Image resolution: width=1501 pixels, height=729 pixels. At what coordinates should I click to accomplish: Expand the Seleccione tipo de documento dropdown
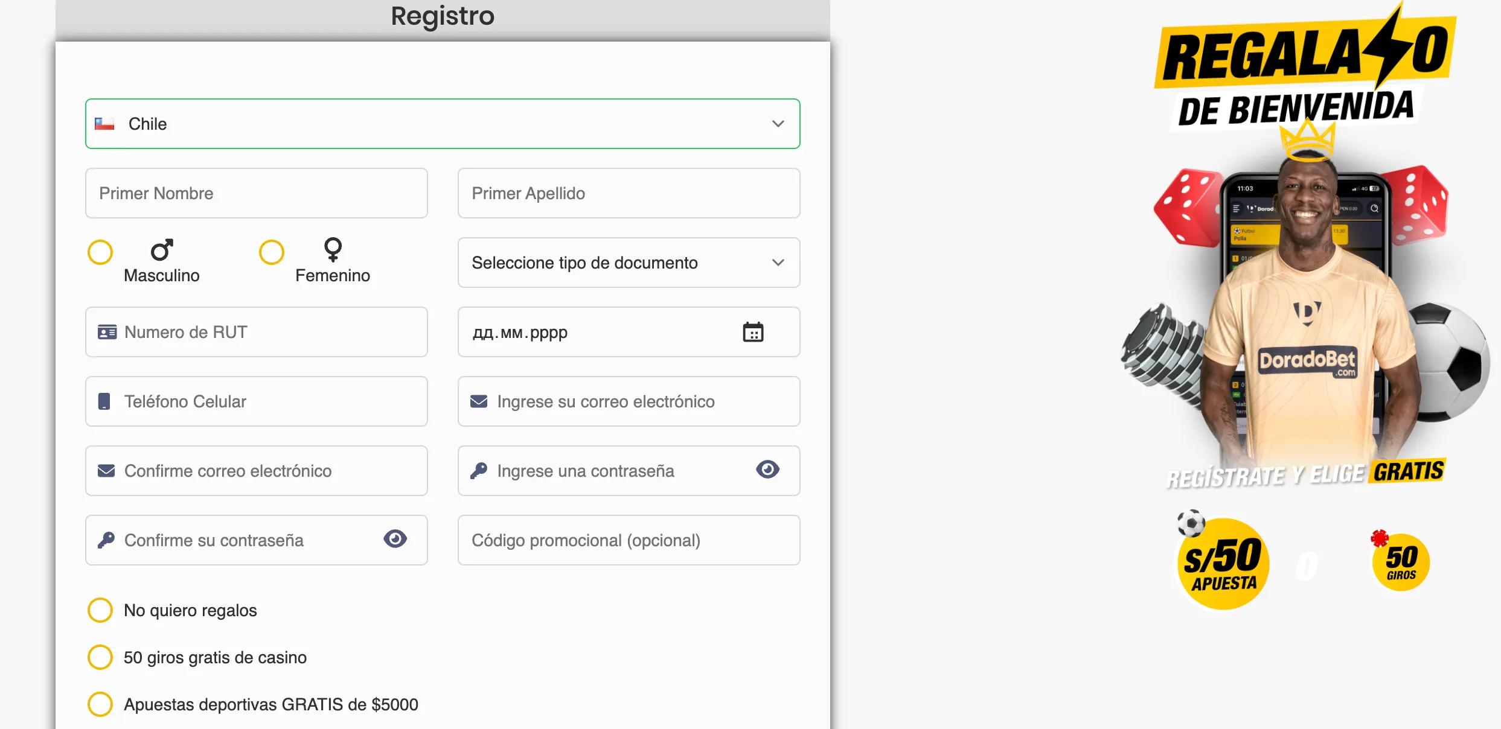point(628,263)
